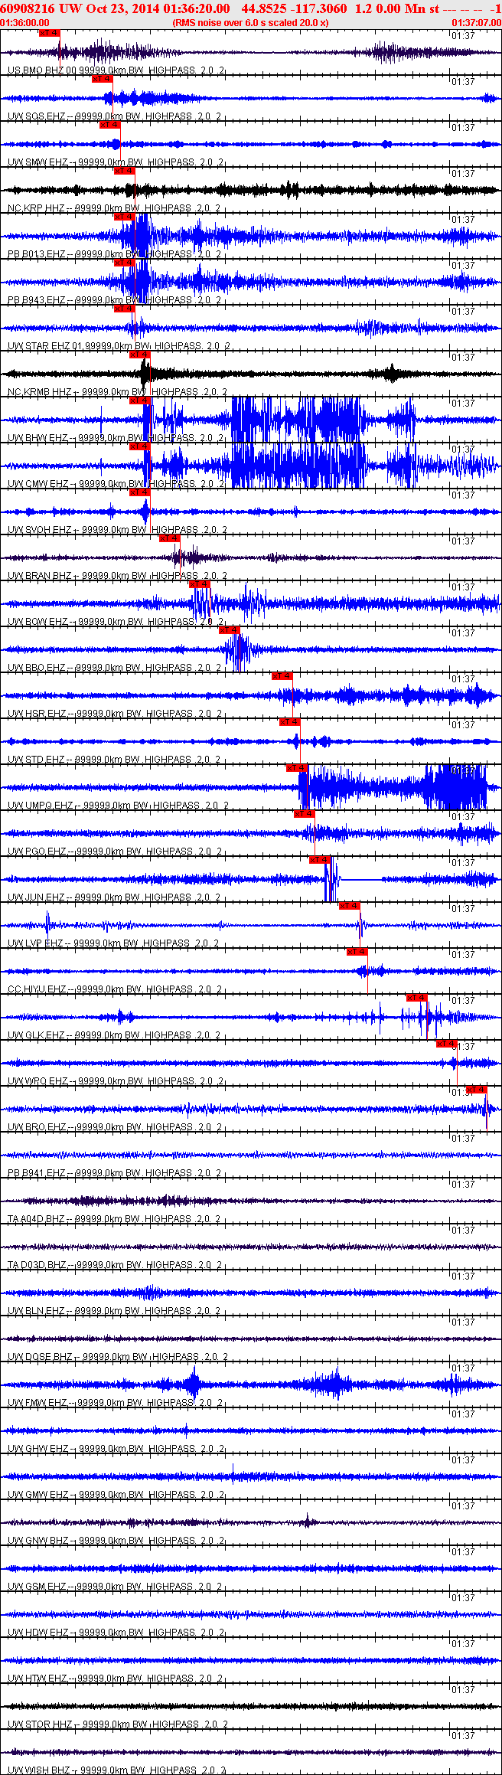Click the red pick marker on UW BRO trace

click(477, 1090)
